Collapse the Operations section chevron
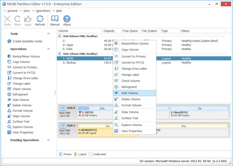The image size is (233, 166). [48, 49]
